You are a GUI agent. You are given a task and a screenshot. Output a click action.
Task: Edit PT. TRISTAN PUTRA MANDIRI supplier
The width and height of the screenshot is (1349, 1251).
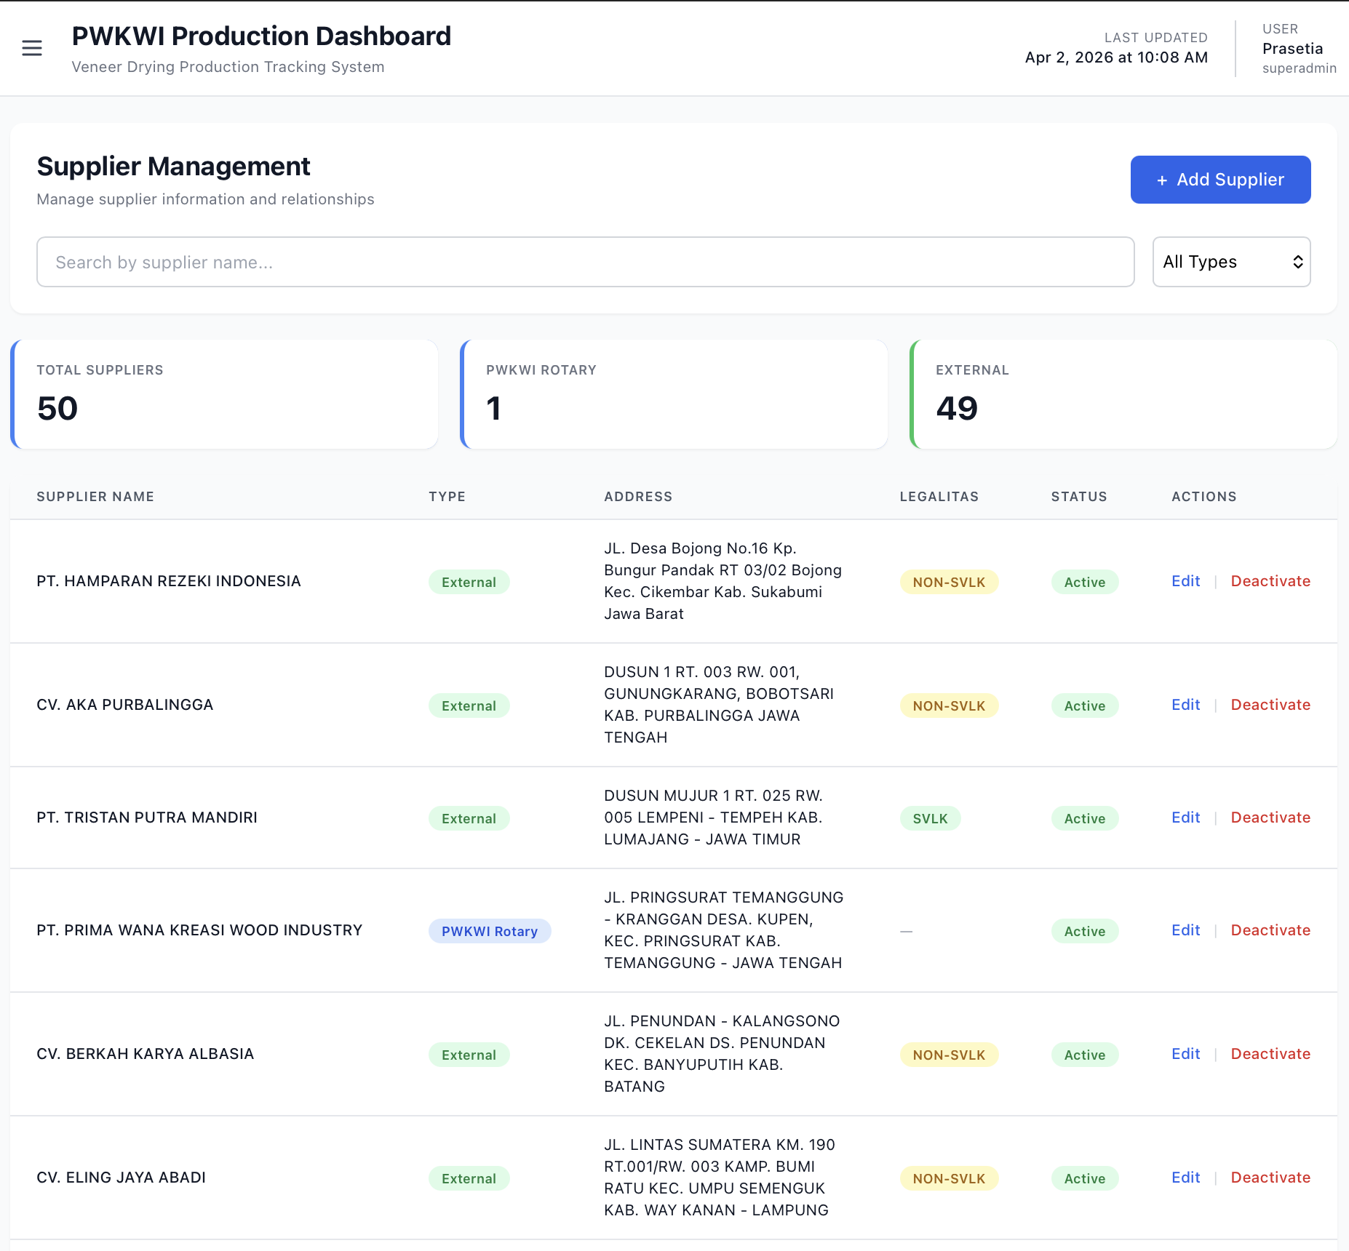1185,818
